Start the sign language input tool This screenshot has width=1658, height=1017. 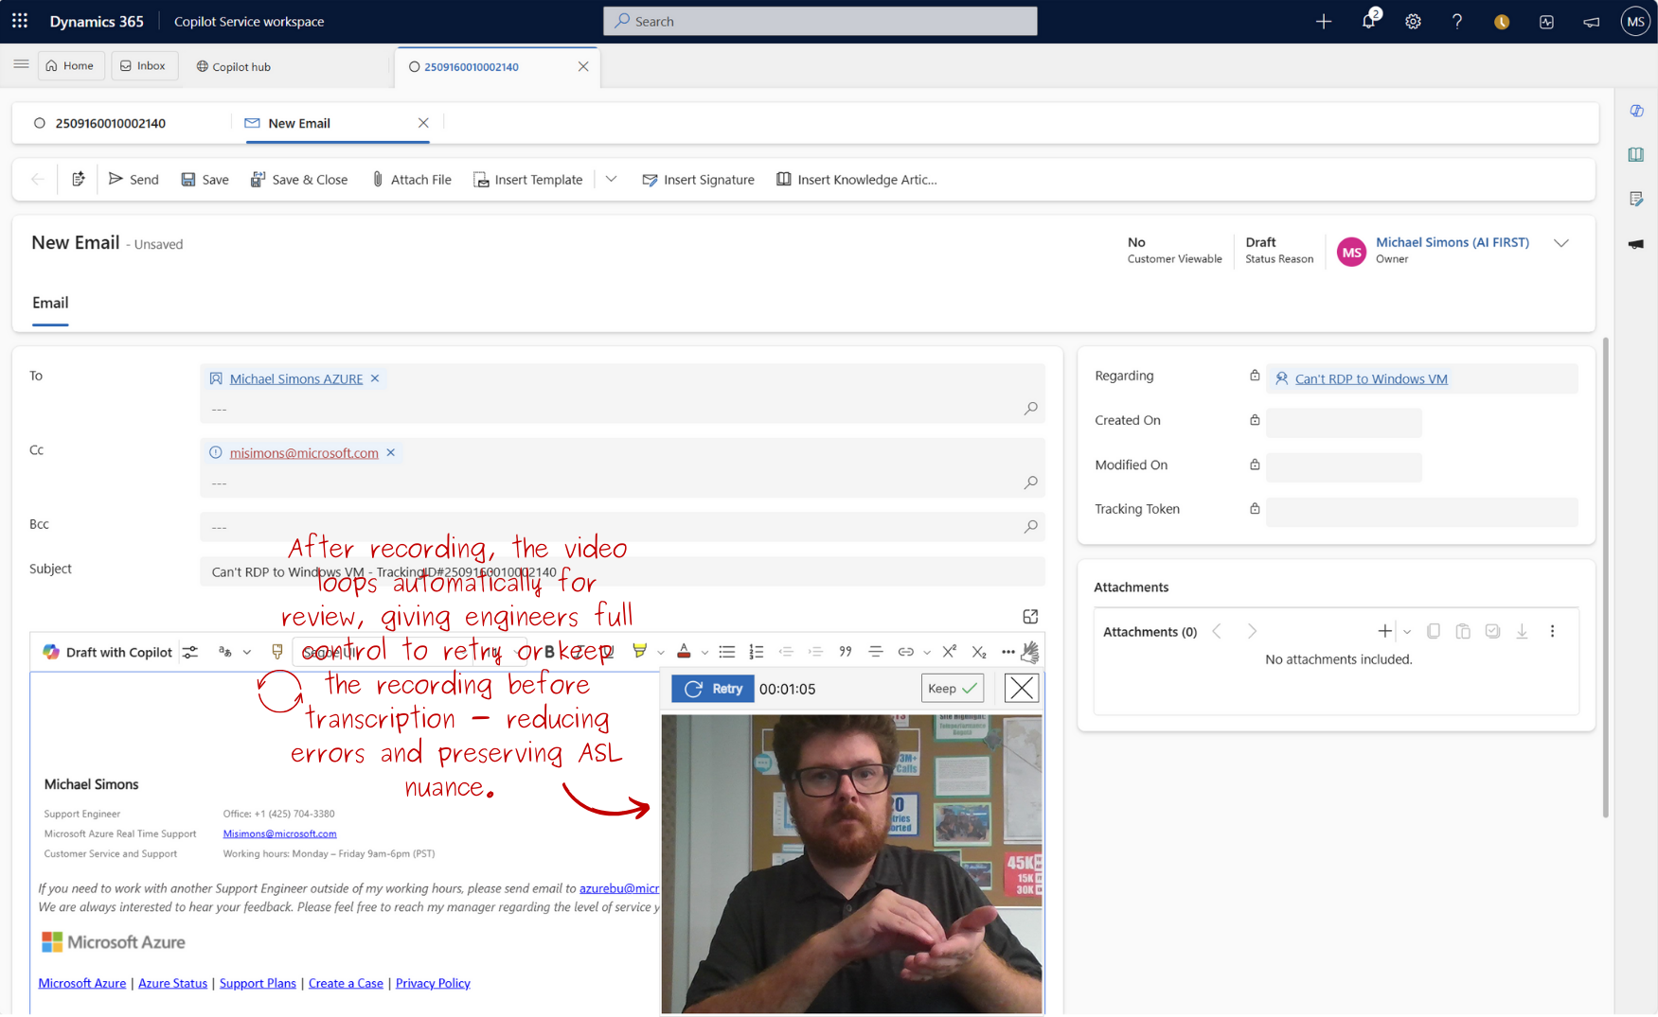1032,651
